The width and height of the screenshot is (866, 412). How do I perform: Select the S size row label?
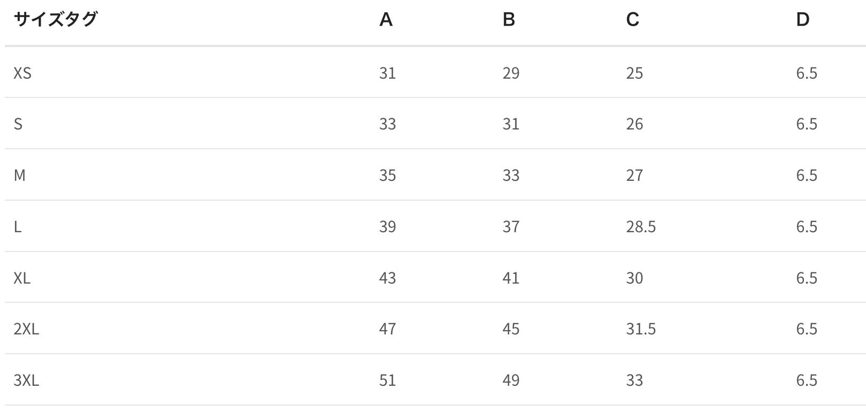coord(18,124)
